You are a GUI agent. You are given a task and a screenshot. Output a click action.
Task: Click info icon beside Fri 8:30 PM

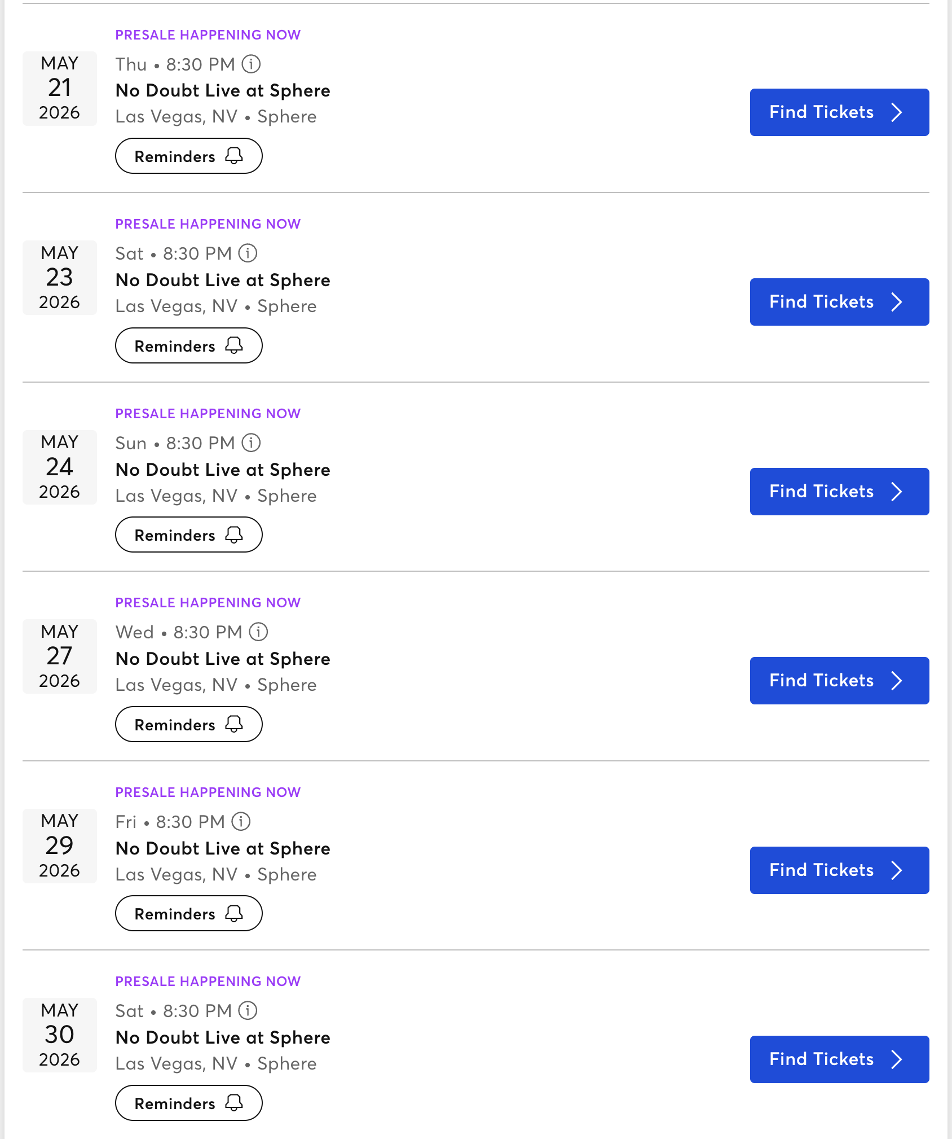241,822
